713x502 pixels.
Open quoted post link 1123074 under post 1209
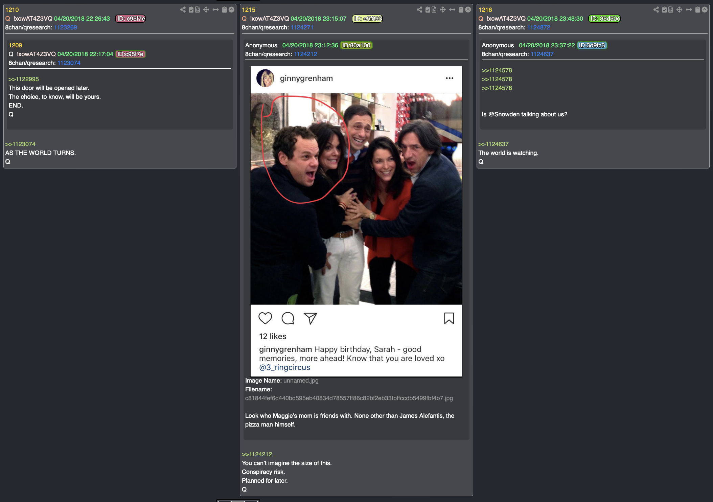click(69, 63)
